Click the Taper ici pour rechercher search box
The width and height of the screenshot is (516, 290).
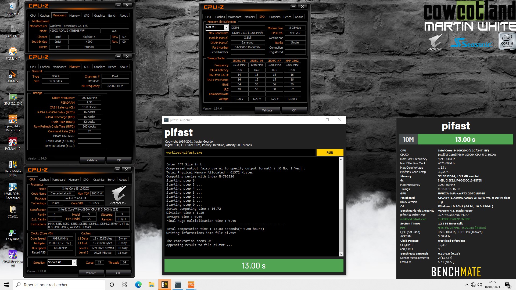click(x=59, y=285)
